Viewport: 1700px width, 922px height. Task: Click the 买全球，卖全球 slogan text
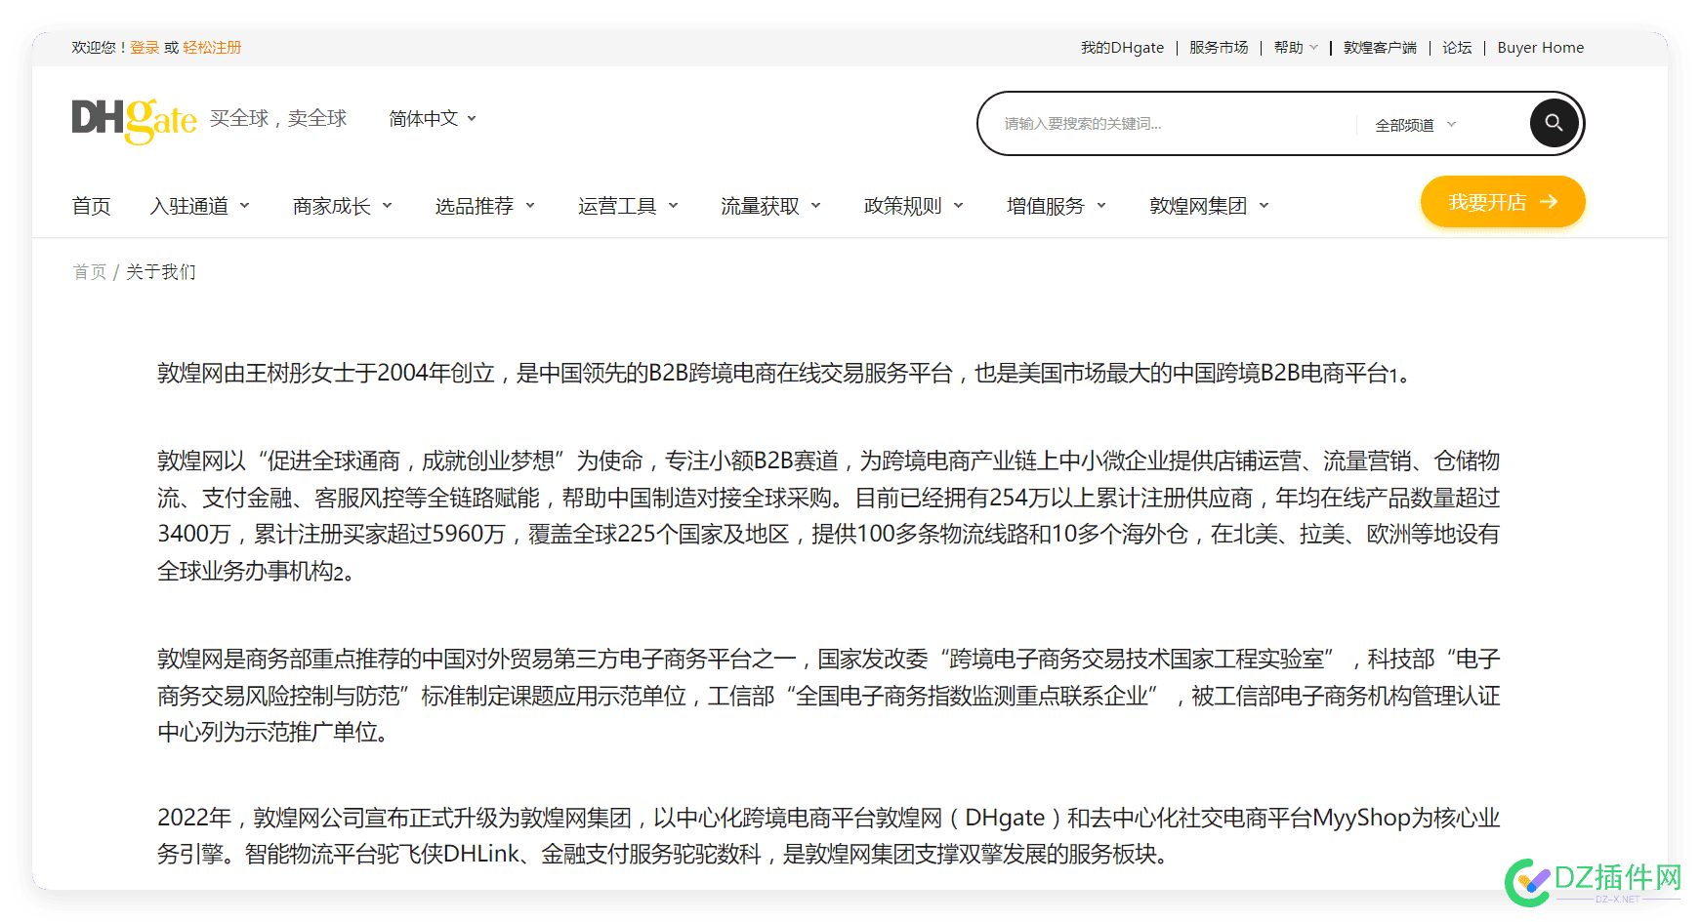tap(278, 118)
